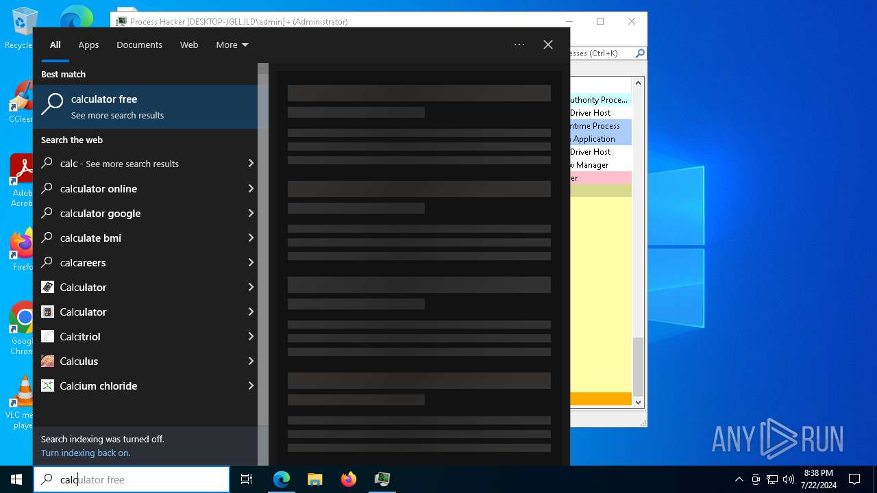Launch Microsoft Edge from the taskbar

(282, 479)
